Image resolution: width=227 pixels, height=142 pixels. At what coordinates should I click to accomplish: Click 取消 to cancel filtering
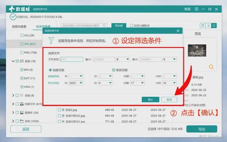tap(169, 100)
